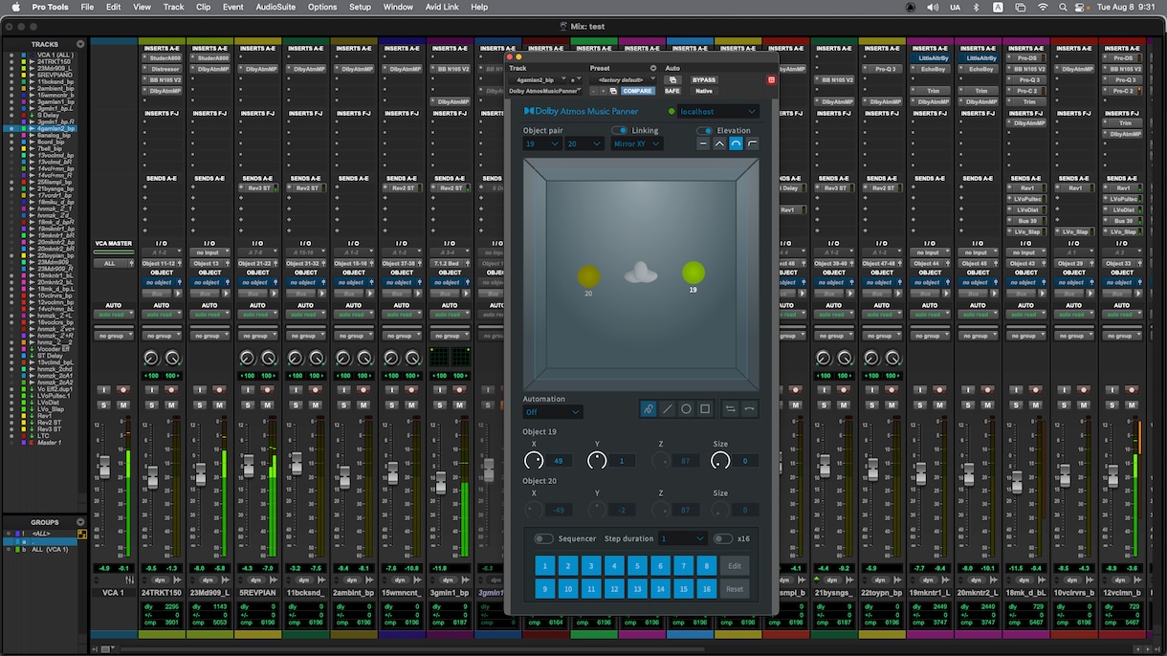Select the square automation shape icon
The height and width of the screenshot is (656, 1167).
coord(705,409)
